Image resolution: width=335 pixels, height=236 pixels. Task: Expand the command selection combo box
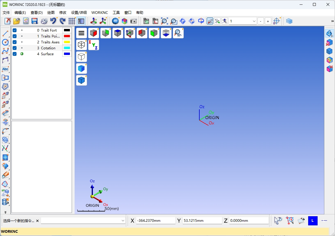(x=123, y=221)
